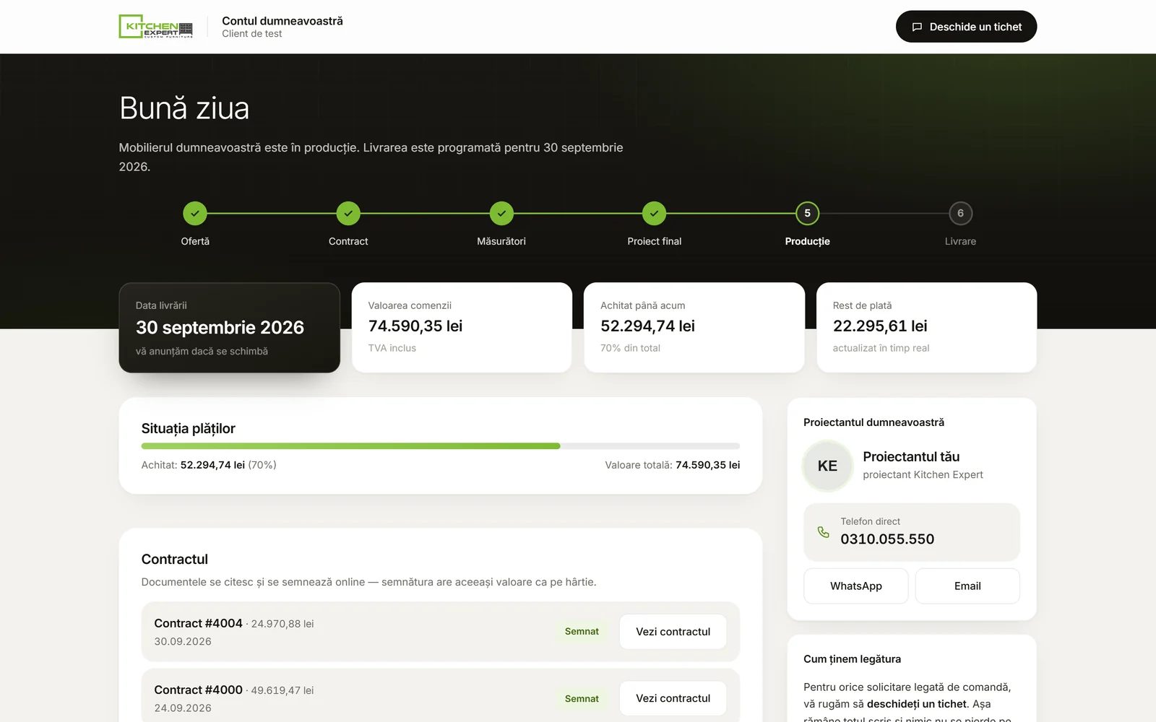The height and width of the screenshot is (722, 1156).
Task: Click Semnat badge for Contract #4004
Action: [x=582, y=632]
